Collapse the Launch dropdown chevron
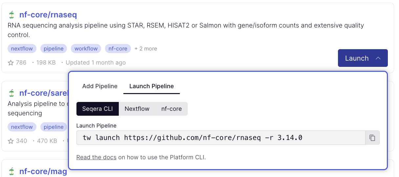This screenshot has width=399, height=177. pos(378,58)
